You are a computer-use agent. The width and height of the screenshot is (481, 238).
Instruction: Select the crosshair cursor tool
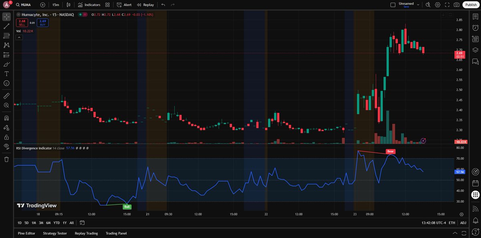coord(6,17)
